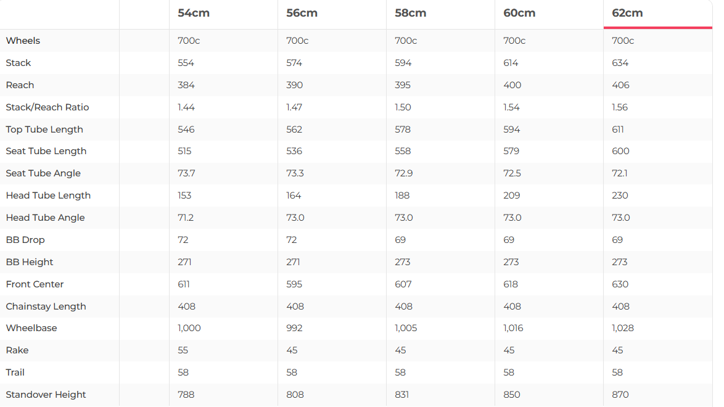This screenshot has height=407, width=724.
Task: Click the 71.2 head tube angle value
Action: pyautogui.click(x=186, y=218)
